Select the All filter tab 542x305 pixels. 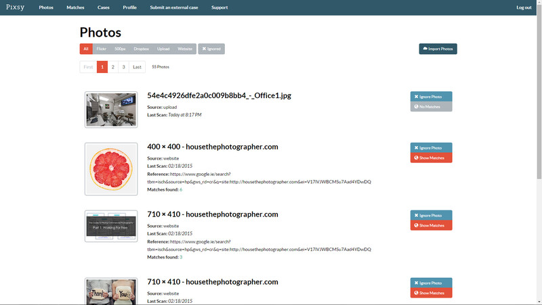point(86,49)
